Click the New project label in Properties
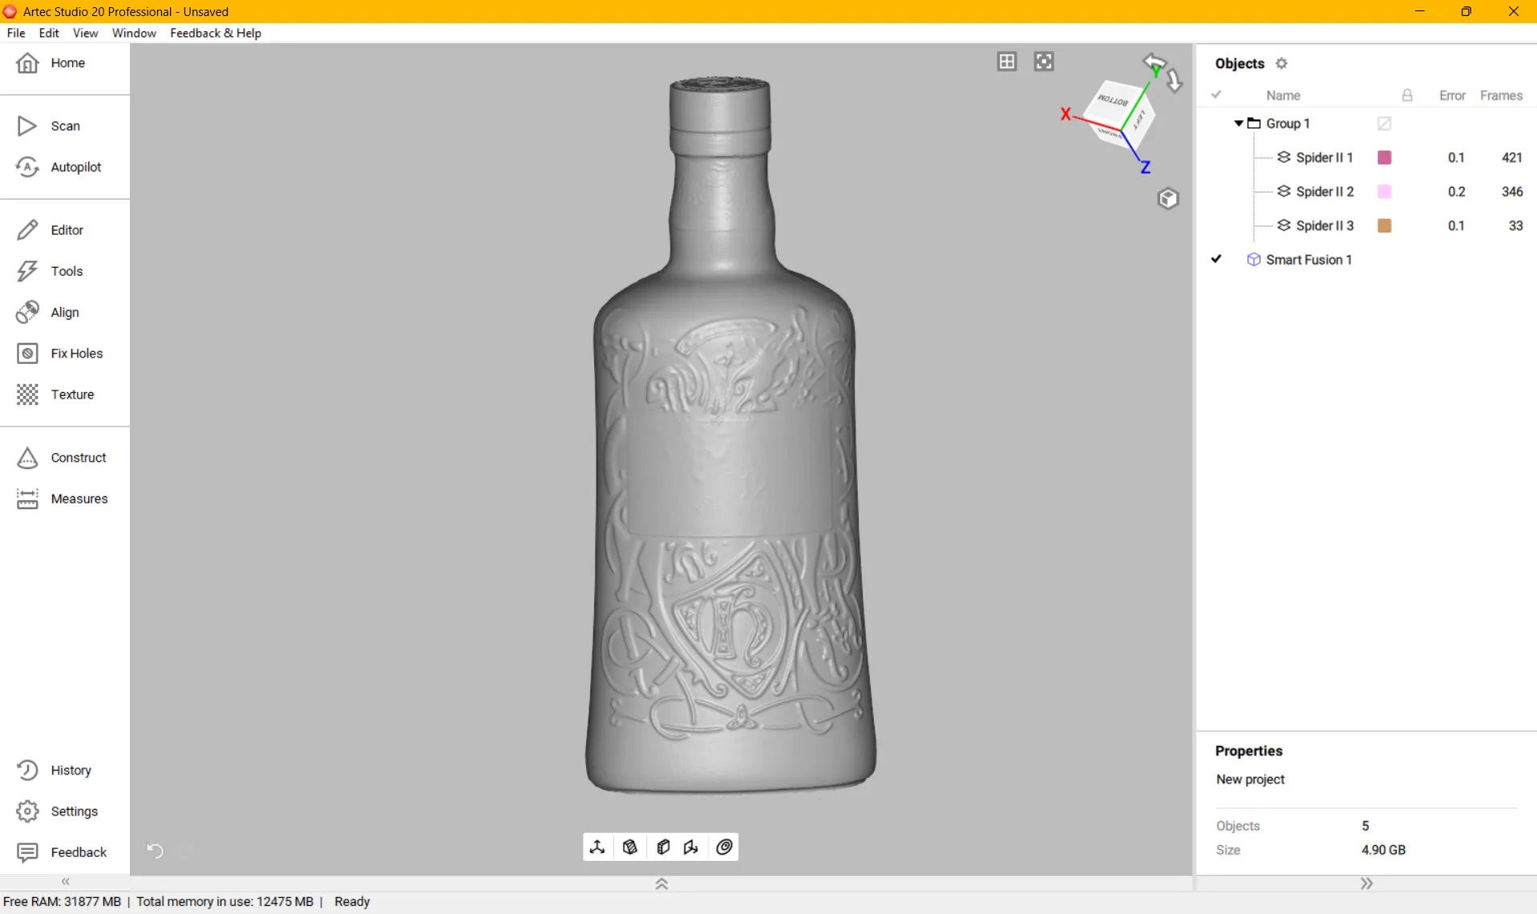The image size is (1537, 914). [1250, 779]
